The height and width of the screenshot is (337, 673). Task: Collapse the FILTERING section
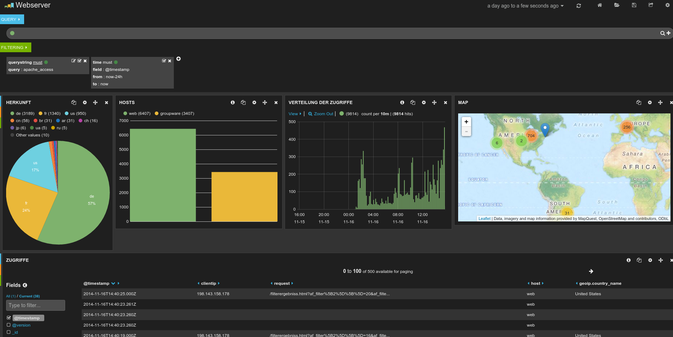pyautogui.click(x=15, y=48)
